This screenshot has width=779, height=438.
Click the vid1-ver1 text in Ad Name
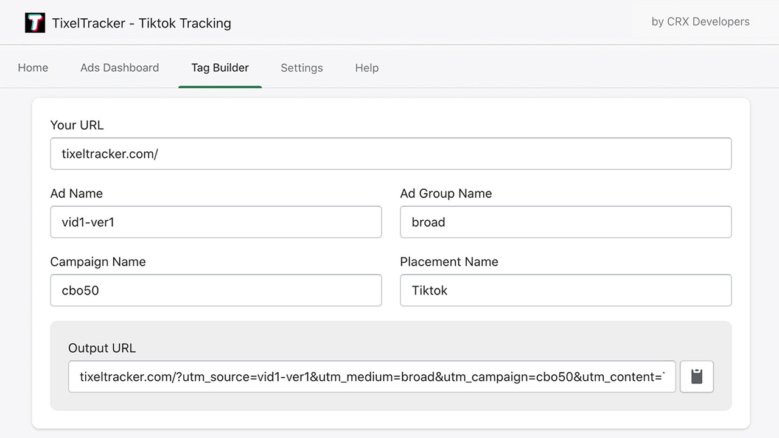[x=89, y=221]
